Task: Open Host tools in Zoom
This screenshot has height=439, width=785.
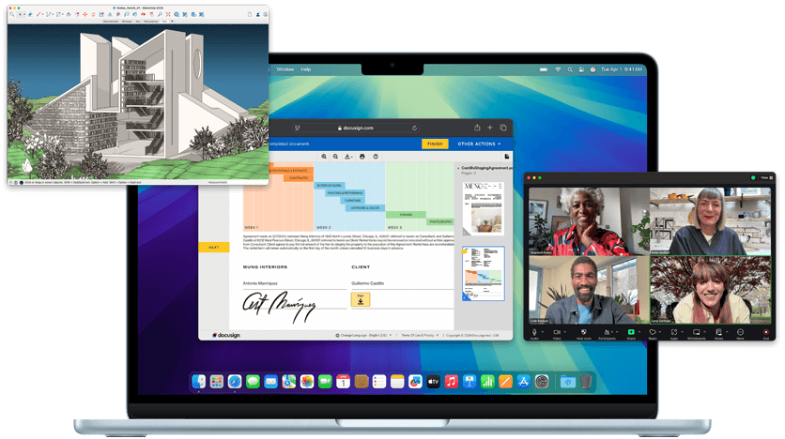Action: (584, 334)
